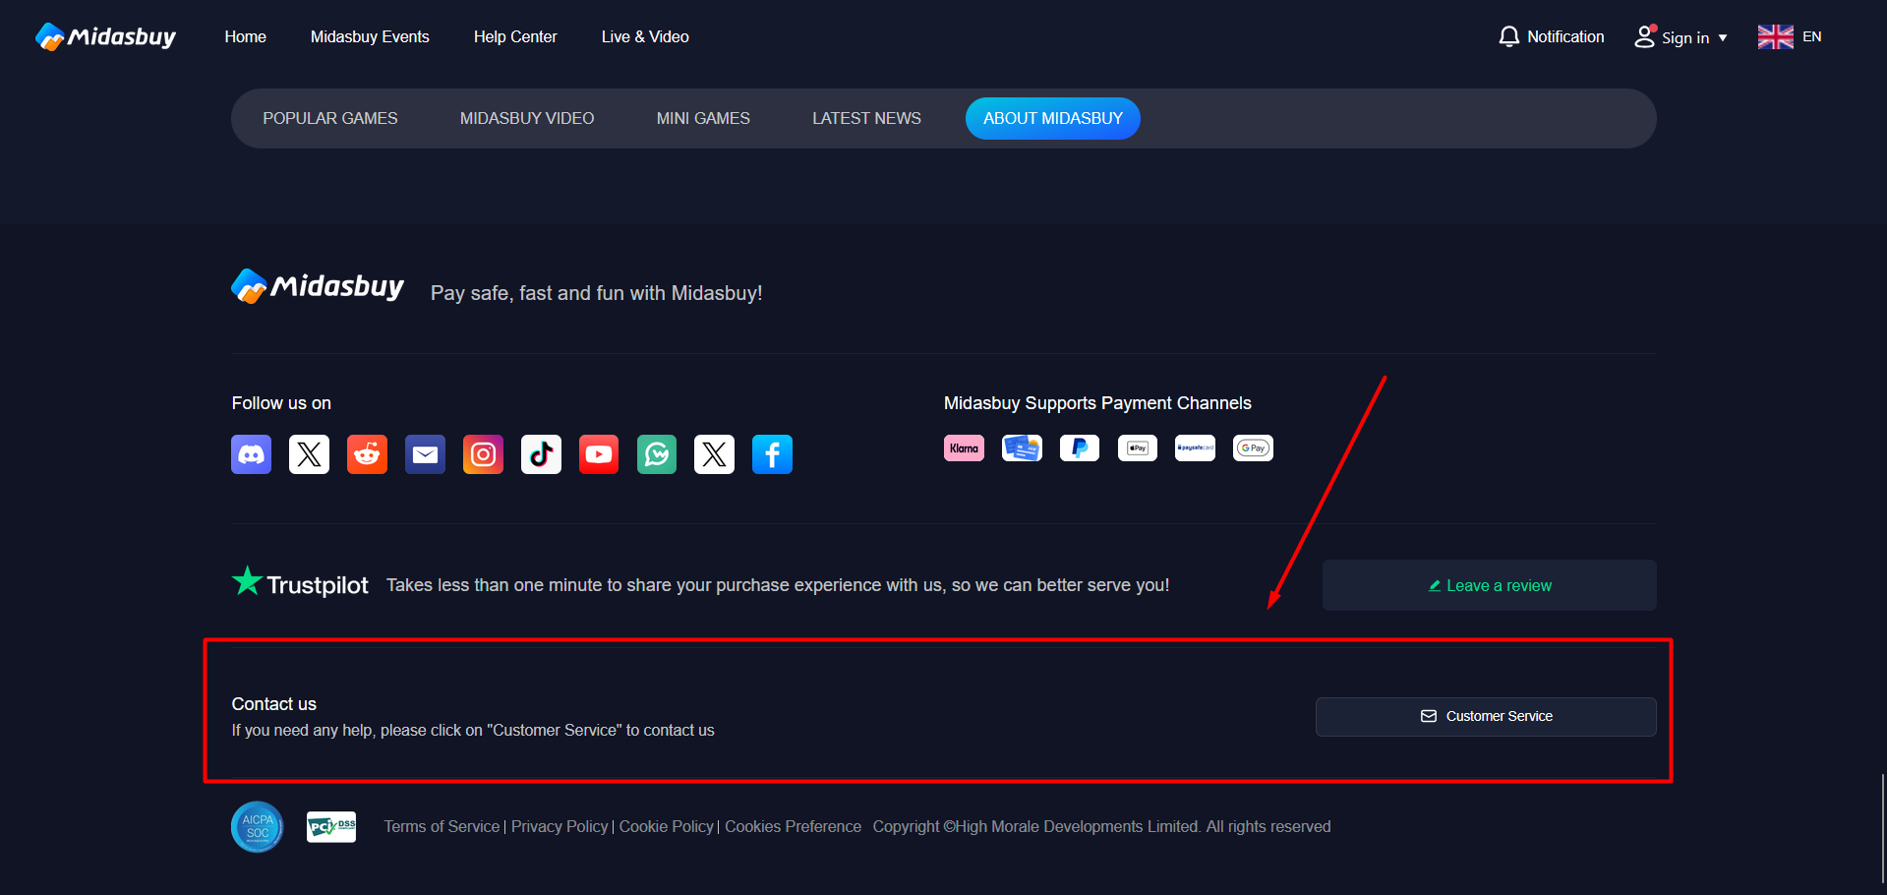
Task: Open the Privacy Policy link
Action: (x=560, y=827)
